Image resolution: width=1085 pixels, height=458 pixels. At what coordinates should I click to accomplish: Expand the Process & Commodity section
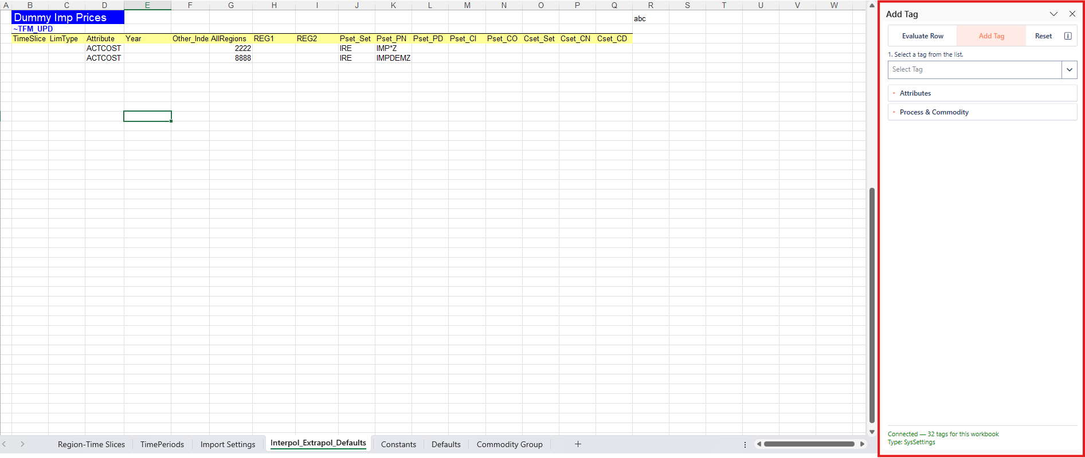(982, 112)
